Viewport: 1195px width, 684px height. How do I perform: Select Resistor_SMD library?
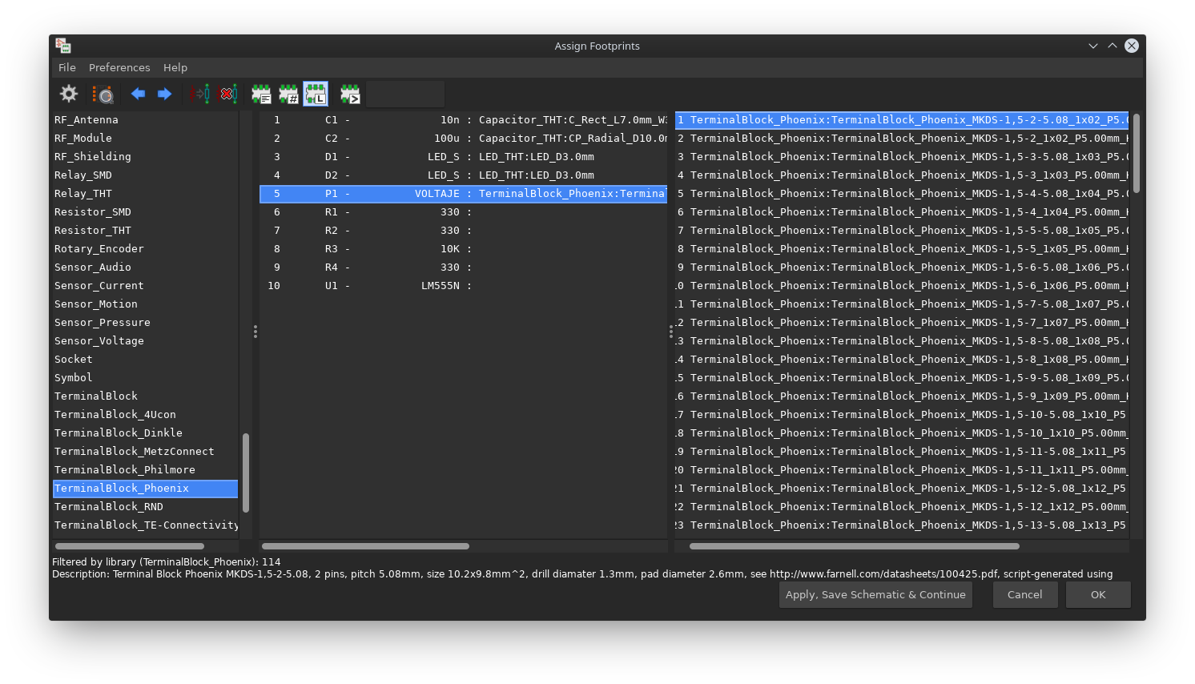click(x=146, y=212)
